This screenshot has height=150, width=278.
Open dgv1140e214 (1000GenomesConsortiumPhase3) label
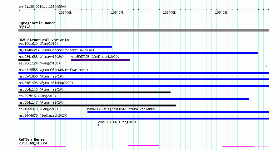pyautogui.click(x=57, y=50)
